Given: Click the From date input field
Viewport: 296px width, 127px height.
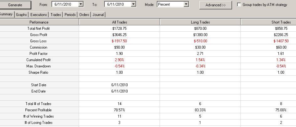Looking at the screenshot, I should [65, 4].
